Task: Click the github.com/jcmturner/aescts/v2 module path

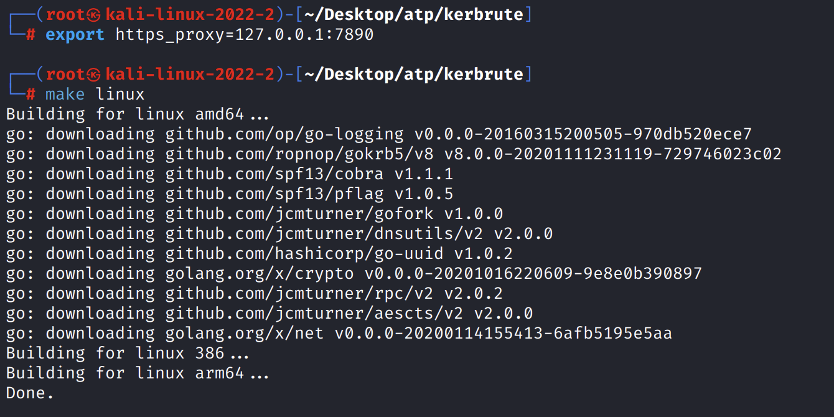Action: tap(314, 313)
